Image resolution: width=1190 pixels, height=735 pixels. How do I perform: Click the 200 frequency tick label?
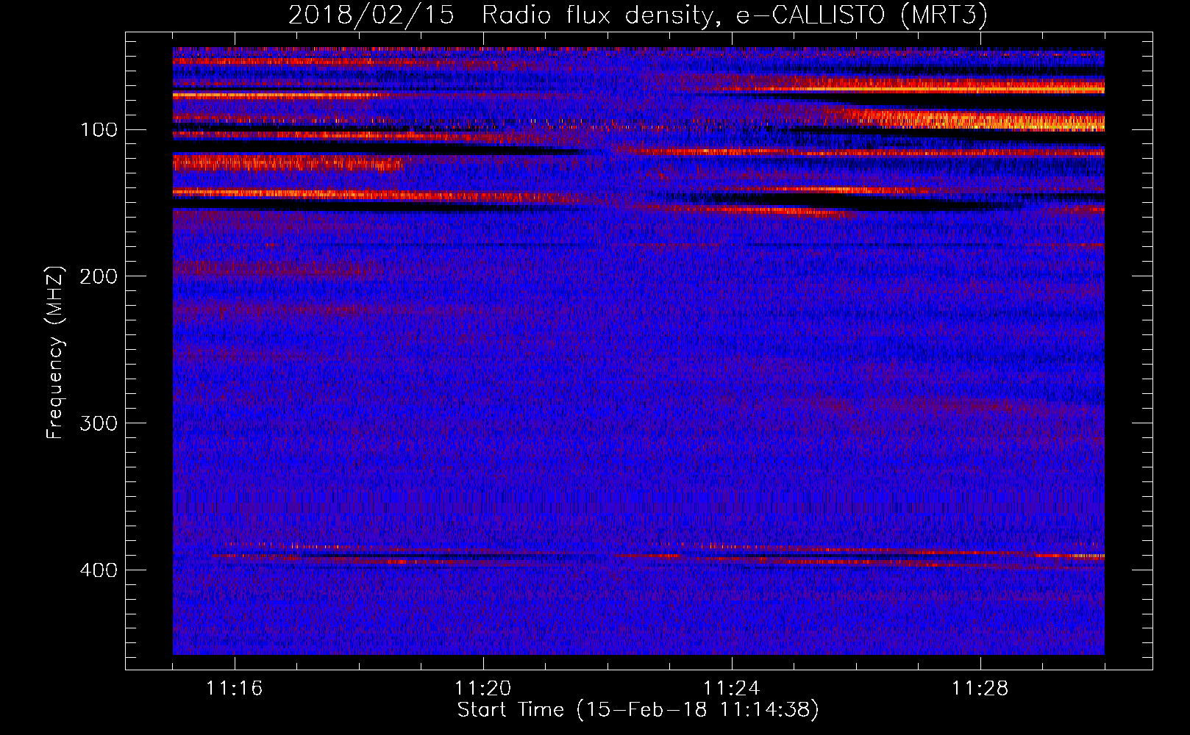99,276
